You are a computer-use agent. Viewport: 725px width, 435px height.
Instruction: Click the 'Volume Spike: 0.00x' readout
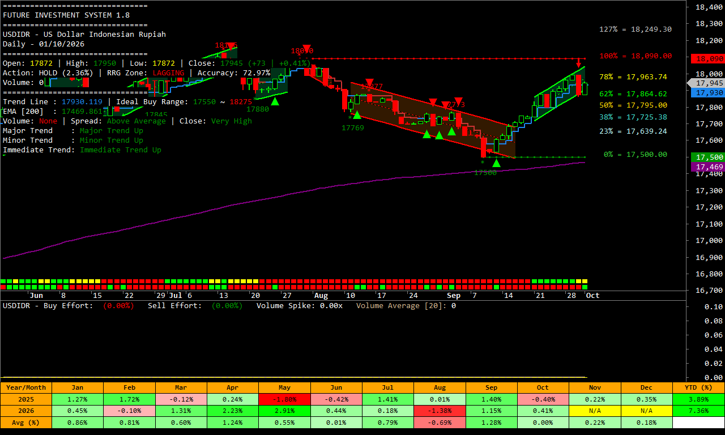pos(300,306)
